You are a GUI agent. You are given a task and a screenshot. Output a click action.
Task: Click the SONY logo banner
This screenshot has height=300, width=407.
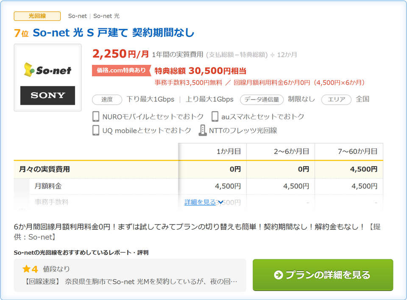pos(47,95)
